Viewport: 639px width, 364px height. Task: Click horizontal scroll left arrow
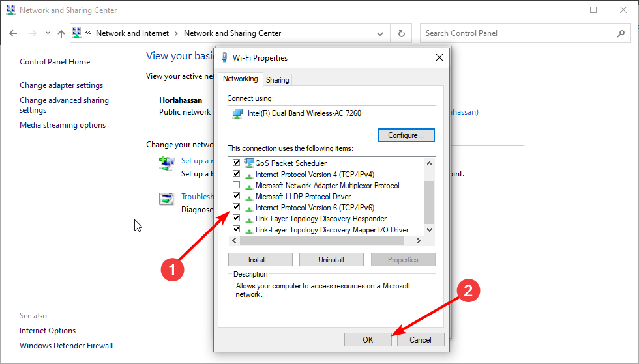pos(234,241)
